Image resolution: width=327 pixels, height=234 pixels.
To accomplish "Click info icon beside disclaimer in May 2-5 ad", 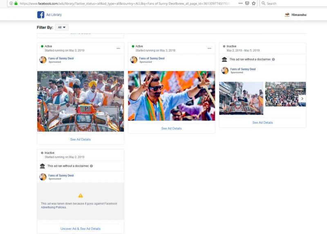I will coord(273,59).
